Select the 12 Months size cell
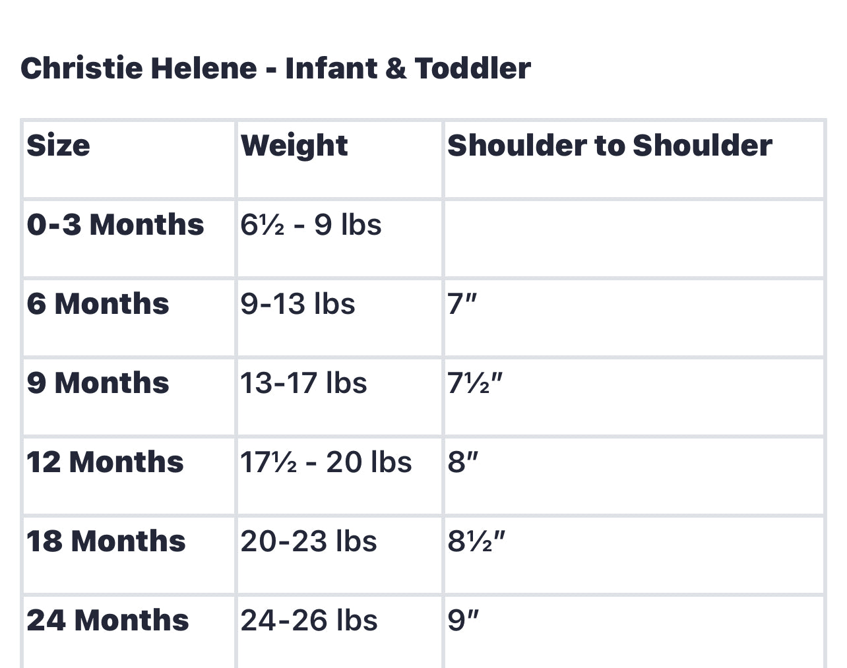 106,462
